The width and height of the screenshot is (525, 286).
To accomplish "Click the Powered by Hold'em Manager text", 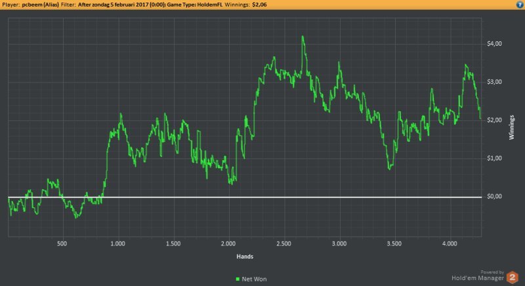I will 478,276.
